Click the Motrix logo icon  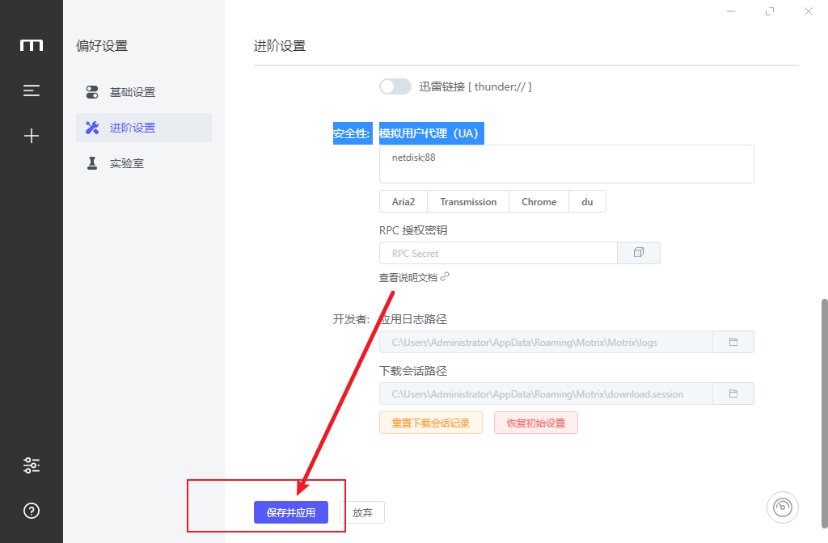32,45
